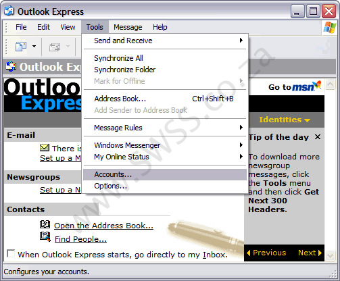Click the envelope icon under E-mail
This screenshot has width=340, height=281.
click(x=45, y=148)
